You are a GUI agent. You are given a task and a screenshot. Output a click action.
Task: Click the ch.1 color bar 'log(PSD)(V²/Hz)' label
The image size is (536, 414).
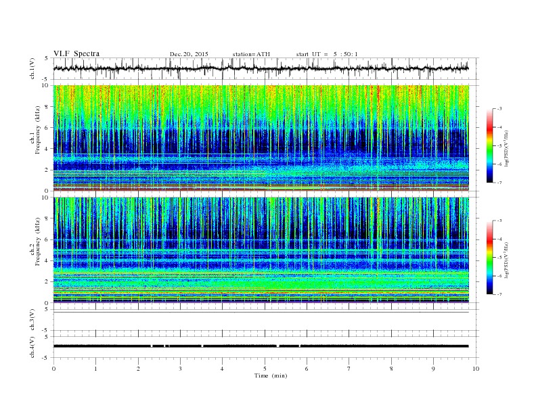click(506, 149)
